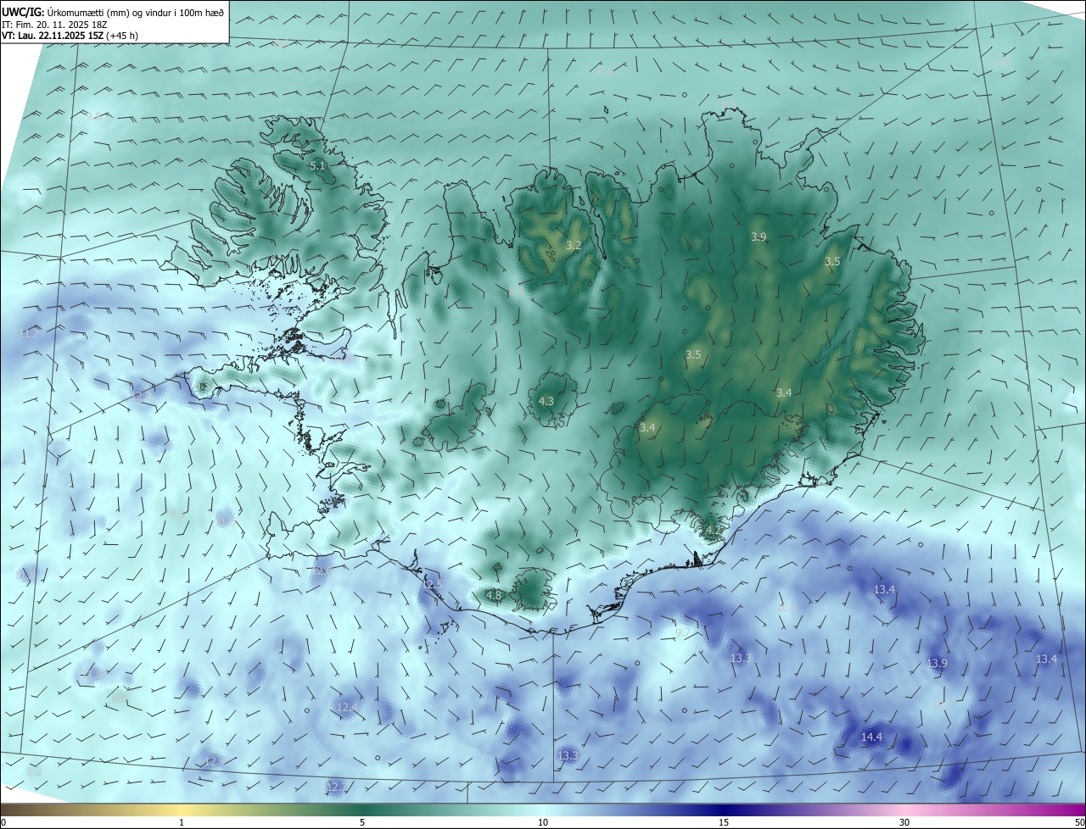The image size is (1086, 829).
Task: Click the 'VT: Lau. 22.11.2025 15Z (+45 h)' line
Action: (x=70, y=36)
